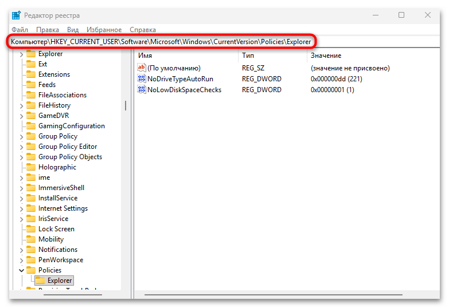Click the 0x000000dd (221) data cell
Image resolution: width=449 pixels, height=308 pixels.
pos(336,79)
